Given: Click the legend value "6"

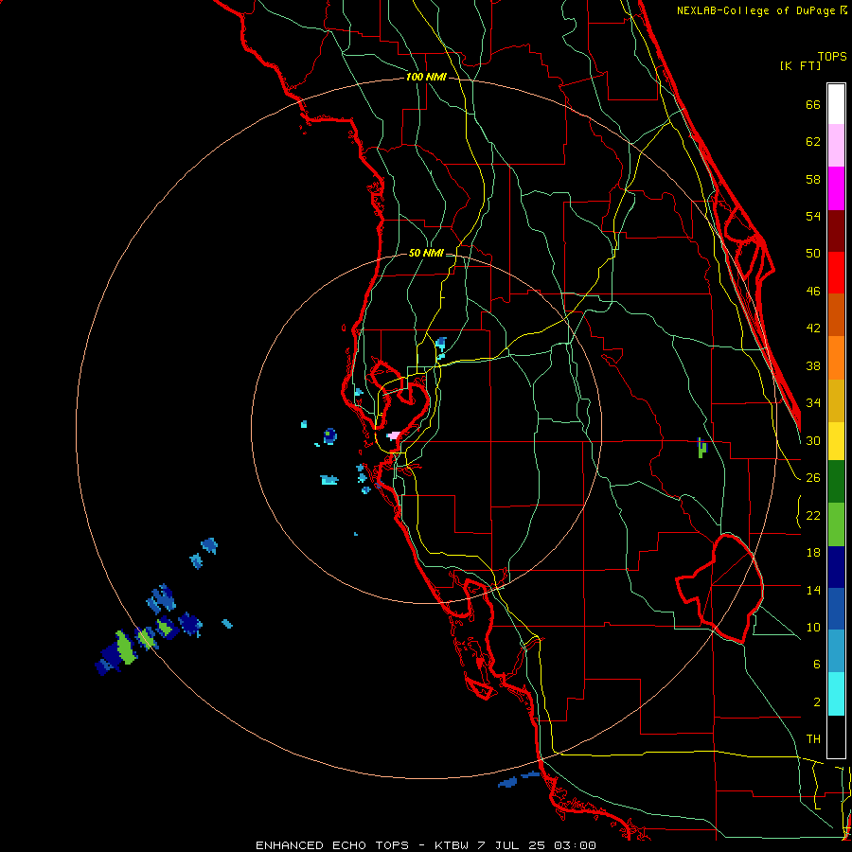Looking at the screenshot, I should [x=817, y=665].
